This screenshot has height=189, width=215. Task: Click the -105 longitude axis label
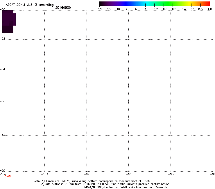(3, 174)
